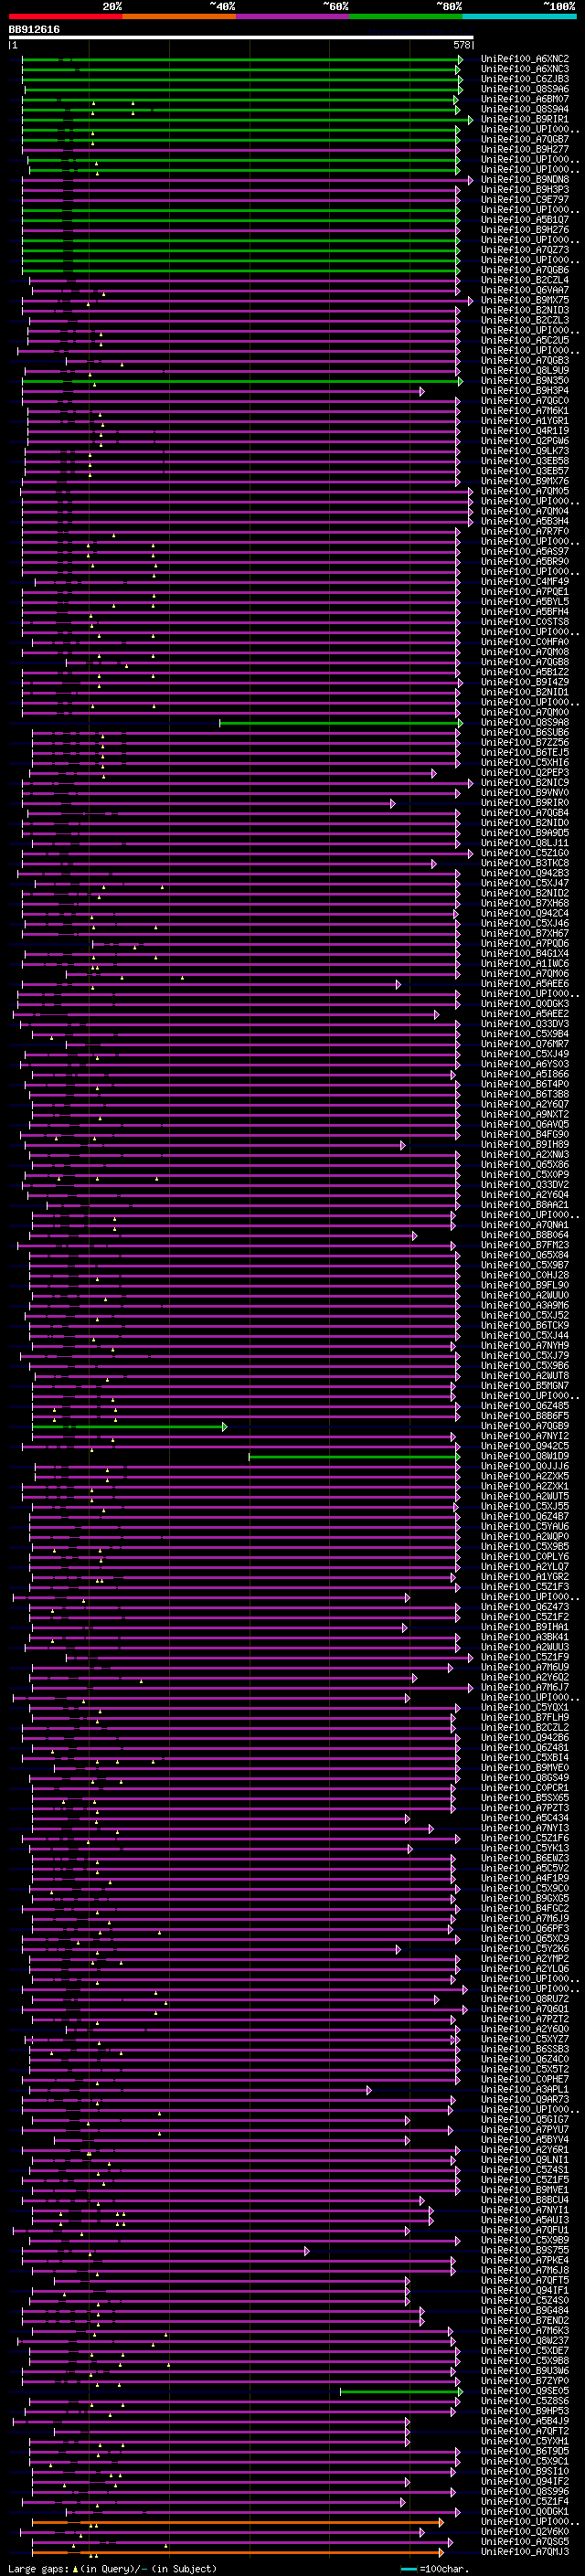Viewport: 585px width, 2576px height.
Task: Click the green ~80% identity legend segment
Action: pos(406,16)
